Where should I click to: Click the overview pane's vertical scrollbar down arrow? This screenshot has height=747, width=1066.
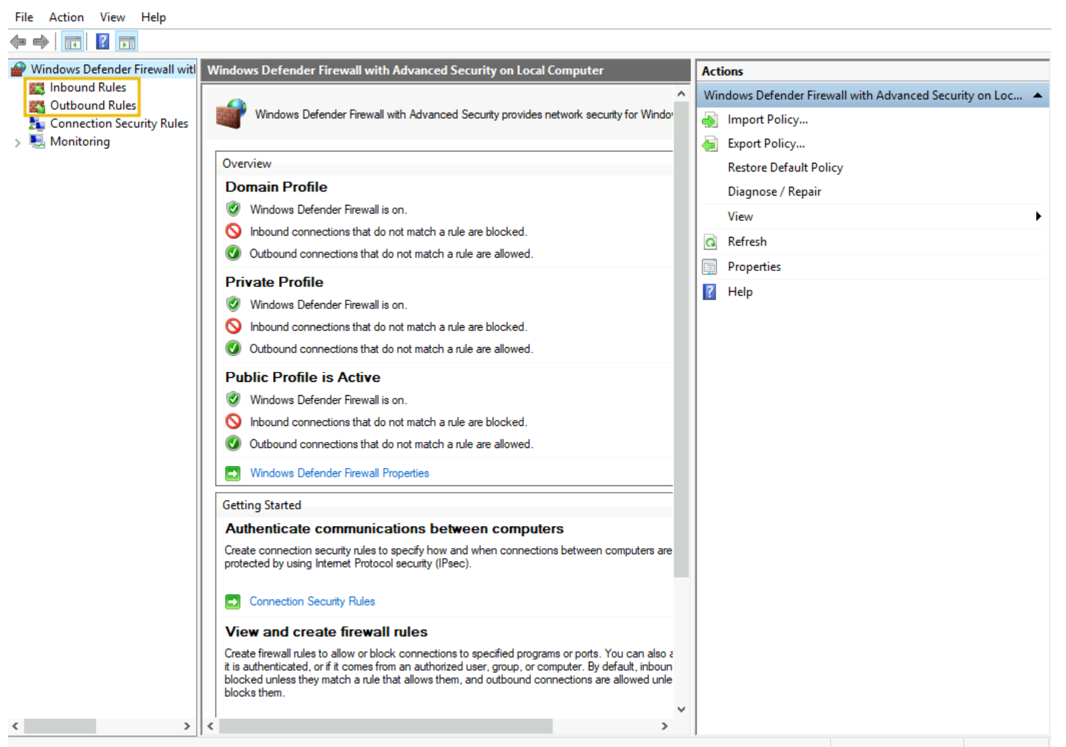pos(681,710)
